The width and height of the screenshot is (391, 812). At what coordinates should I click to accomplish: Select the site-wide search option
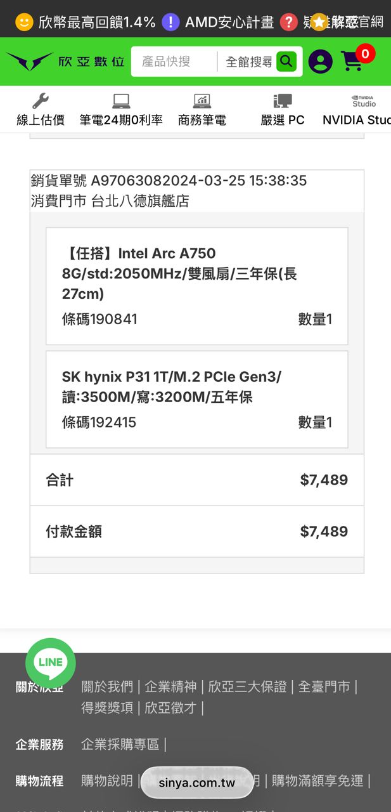coord(249,62)
